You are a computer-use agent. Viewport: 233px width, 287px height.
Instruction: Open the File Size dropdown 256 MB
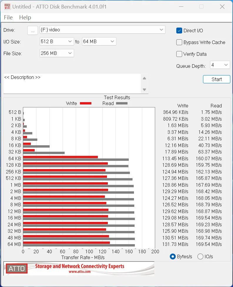[x=57, y=53]
